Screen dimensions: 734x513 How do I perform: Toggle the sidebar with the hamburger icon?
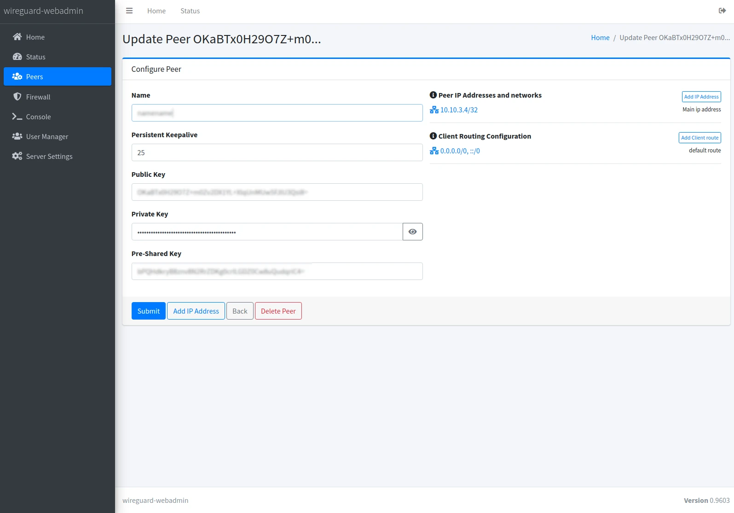pyautogui.click(x=129, y=11)
